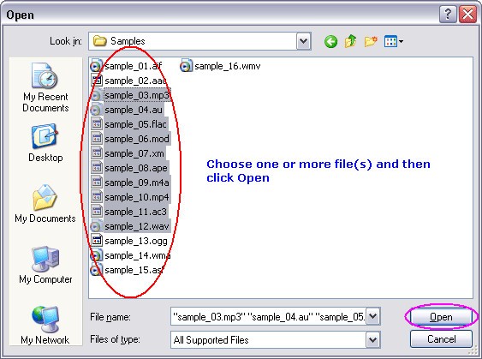Expand the File name dropdown arrow
This screenshot has height=359, width=482.
[x=373, y=316]
